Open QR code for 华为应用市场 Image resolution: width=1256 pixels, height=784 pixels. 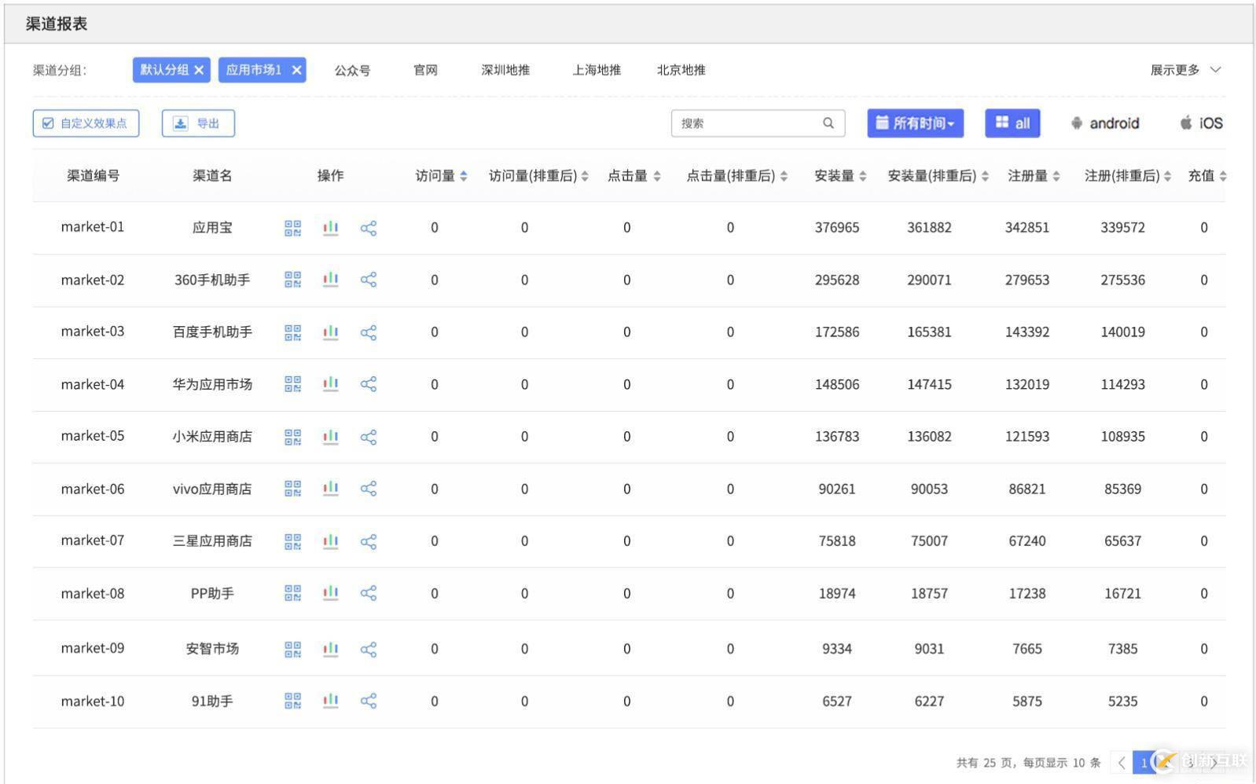(x=292, y=384)
